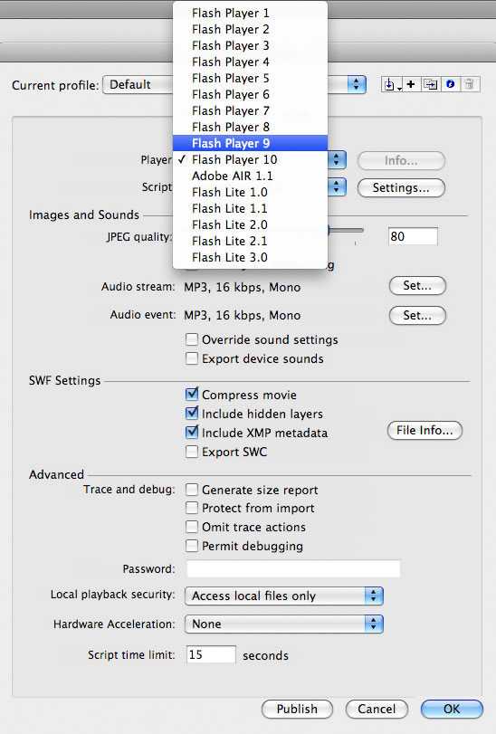
Task: Click the Password input field
Action: coord(293,568)
